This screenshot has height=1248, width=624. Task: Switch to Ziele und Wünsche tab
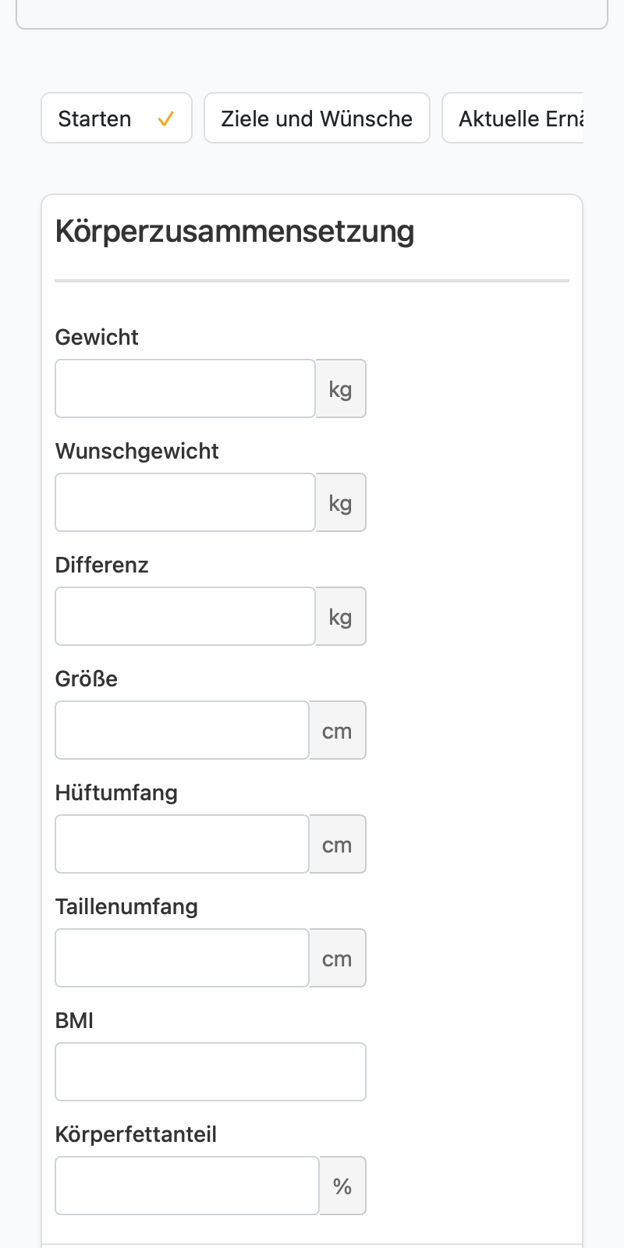click(x=317, y=119)
